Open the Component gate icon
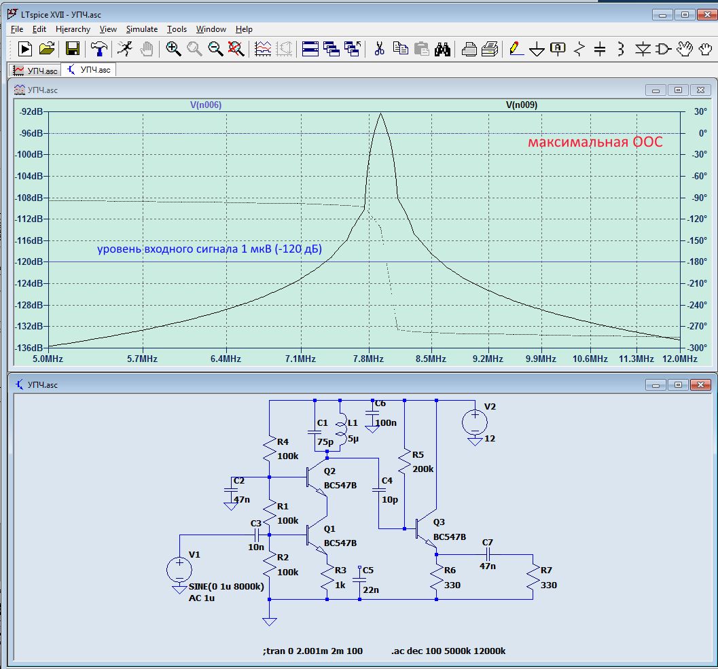718x669 pixels. click(664, 48)
